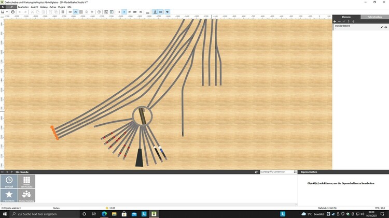Image resolution: width=389 pixels, height=218 pixels.
Task: Add a new layer with plus icon
Action: [x=335, y=22]
